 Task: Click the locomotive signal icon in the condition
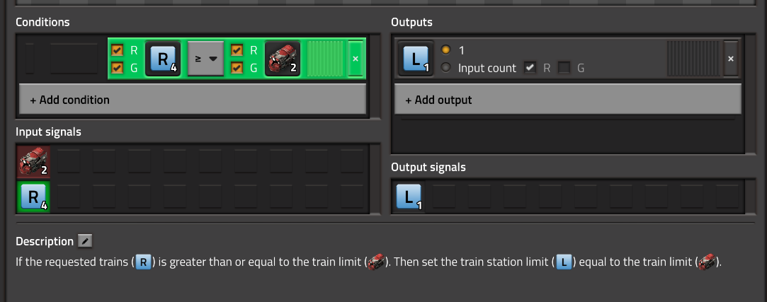(x=282, y=59)
